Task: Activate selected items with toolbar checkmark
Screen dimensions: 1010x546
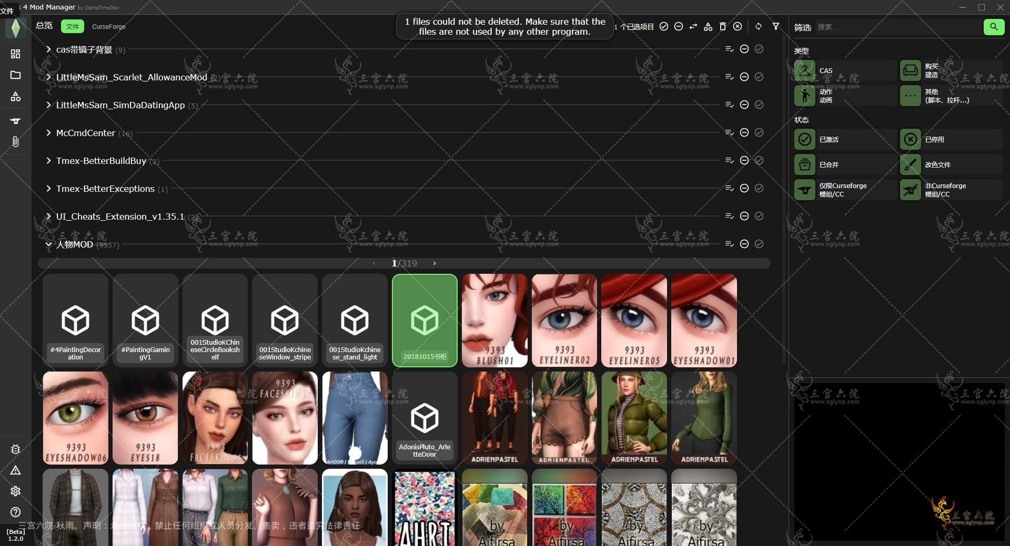Action: (x=664, y=26)
